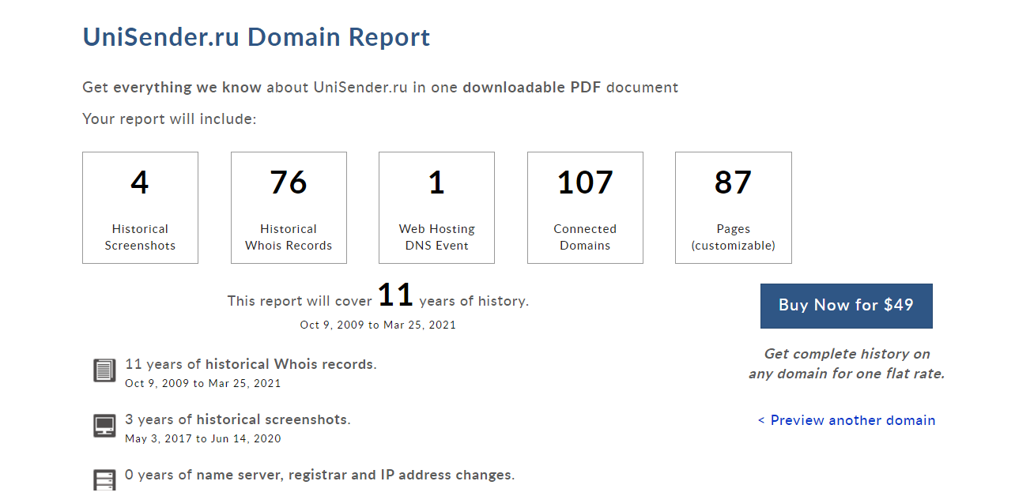Image resolution: width=1015 pixels, height=500 pixels.
Task: Click the date range below the Whois records line
Action: click(203, 383)
